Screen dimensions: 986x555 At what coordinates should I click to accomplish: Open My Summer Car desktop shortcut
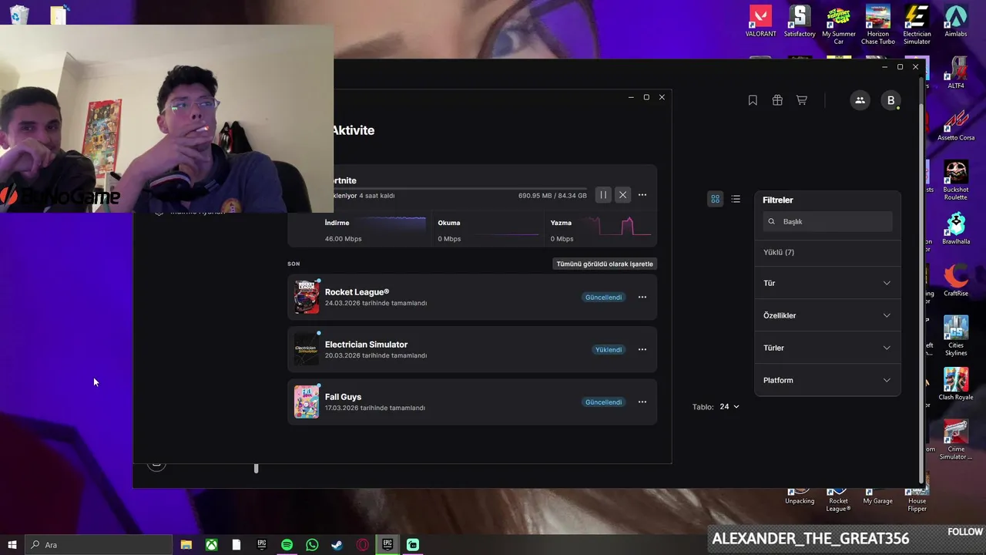[x=839, y=25]
